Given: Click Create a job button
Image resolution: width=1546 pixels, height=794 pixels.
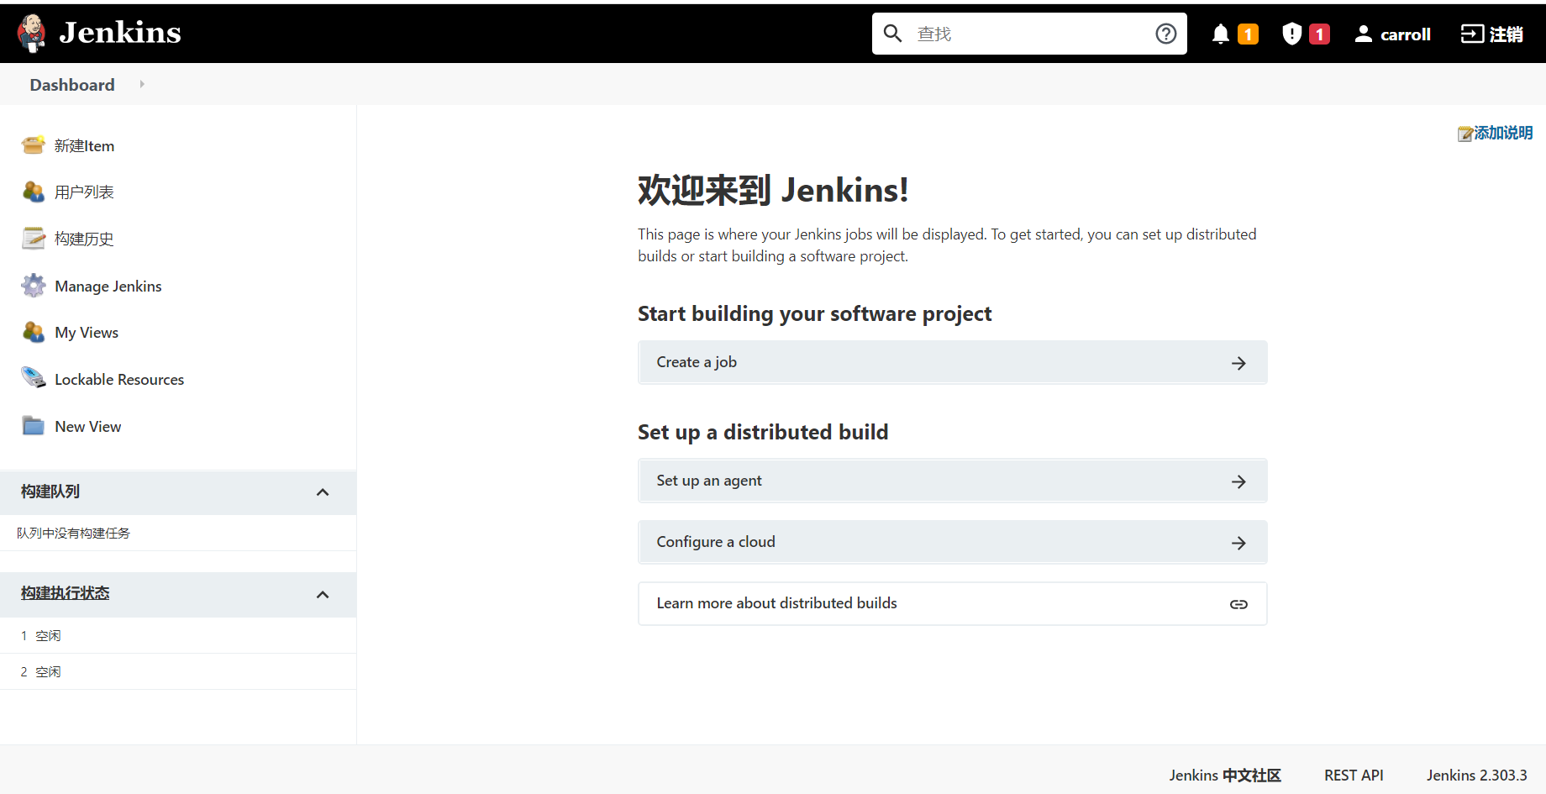Looking at the screenshot, I should (953, 362).
